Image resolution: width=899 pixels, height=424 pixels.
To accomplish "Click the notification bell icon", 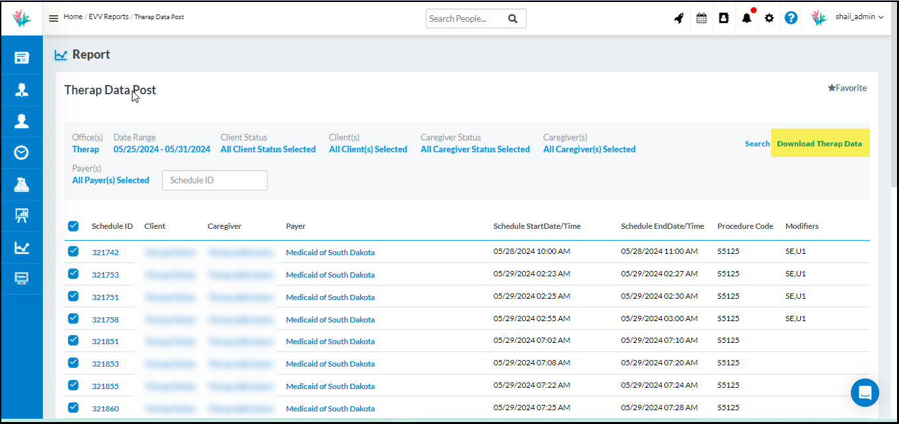I will [x=746, y=18].
